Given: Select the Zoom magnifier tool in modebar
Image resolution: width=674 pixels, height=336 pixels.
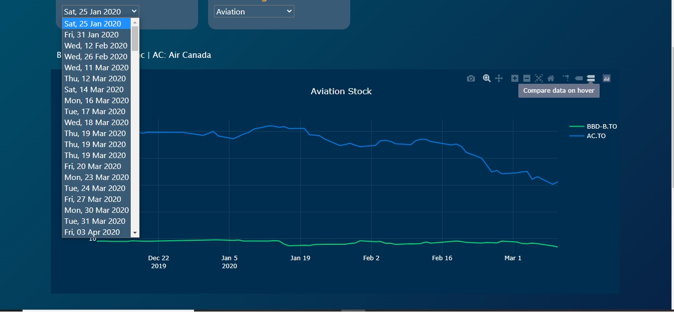Looking at the screenshot, I should 486,78.
